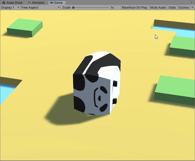Click the green block in the upper left

pyautogui.click(x=25, y=28)
